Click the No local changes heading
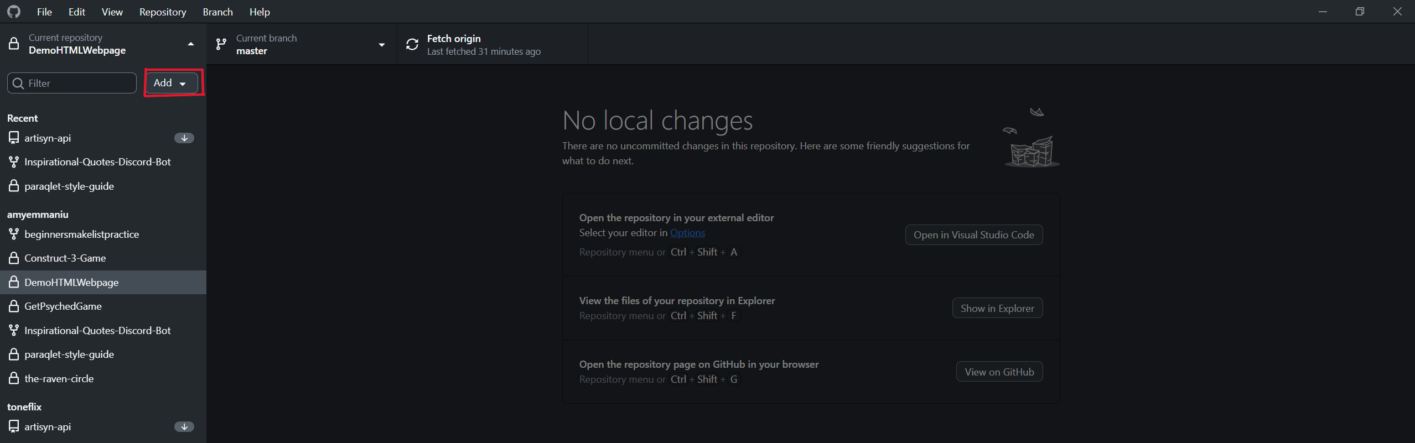This screenshot has height=443, width=1415. click(x=657, y=121)
